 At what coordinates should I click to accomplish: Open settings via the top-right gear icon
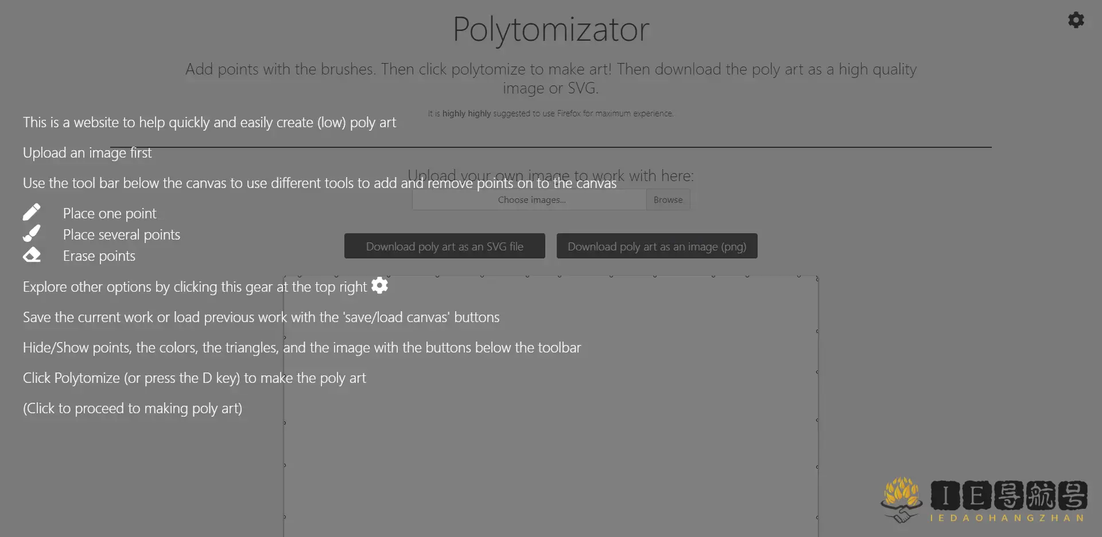pos(1076,19)
